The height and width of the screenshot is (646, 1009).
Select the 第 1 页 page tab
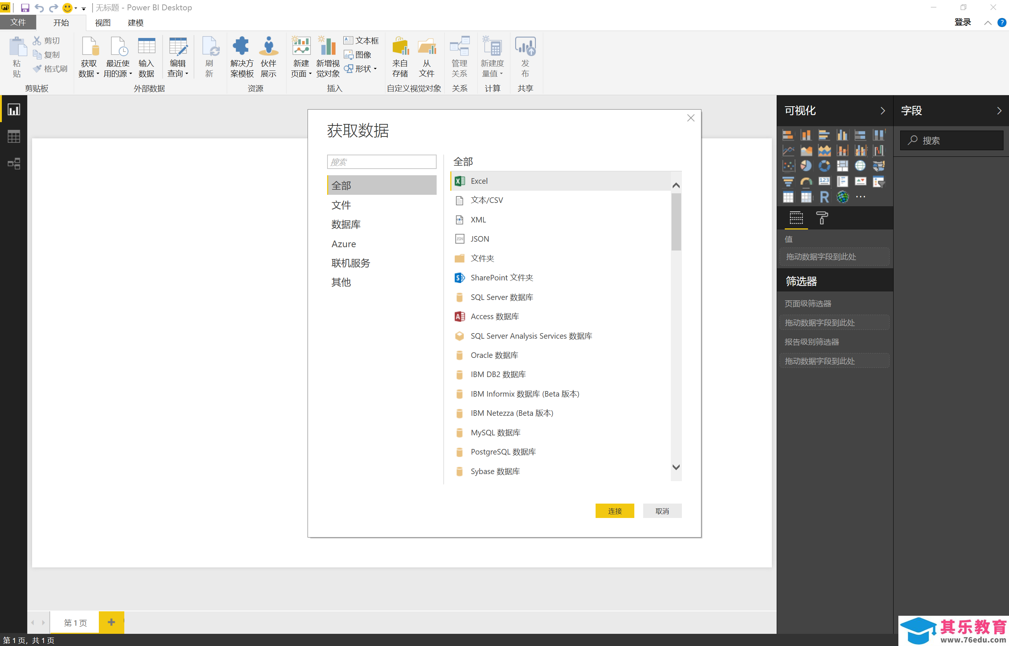click(x=75, y=622)
